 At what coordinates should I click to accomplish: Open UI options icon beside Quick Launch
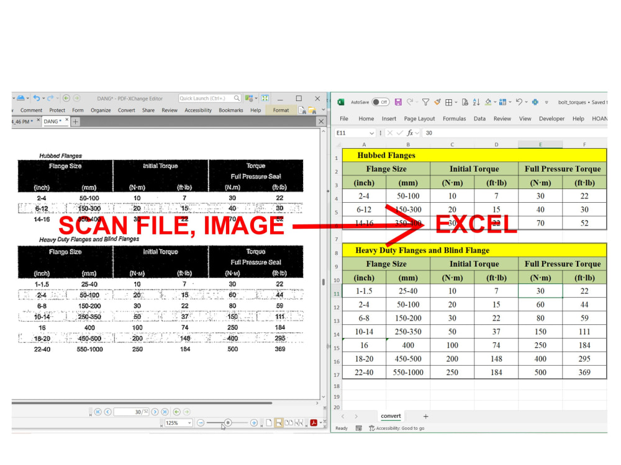click(x=249, y=98)
